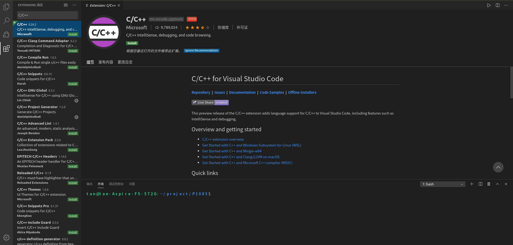The height and width of the screenshot is (245, 513).
Task: Open the Extensions view in the activity bar
Action: click(x=6, y=48)
